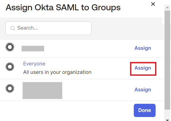
Task: Close the Assign Okta SAML dialog
Action: [x=153, y=4]
